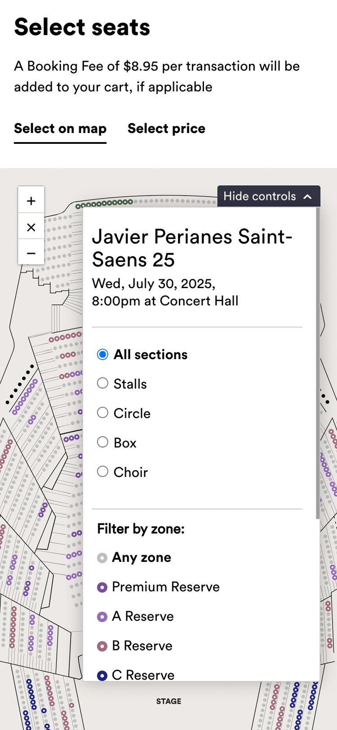Open the Select on map tab
Viewport: 337px width, 730px height.
coord(60,129)
